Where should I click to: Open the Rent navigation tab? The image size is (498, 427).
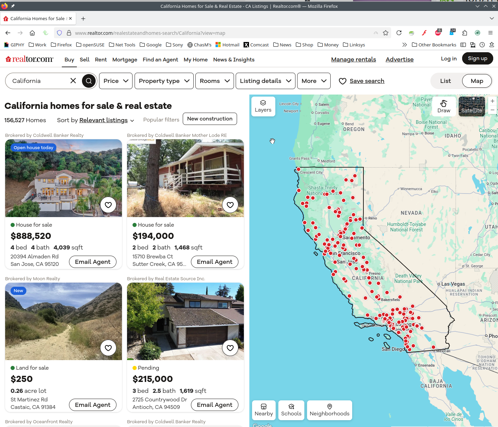pos(101,59)
